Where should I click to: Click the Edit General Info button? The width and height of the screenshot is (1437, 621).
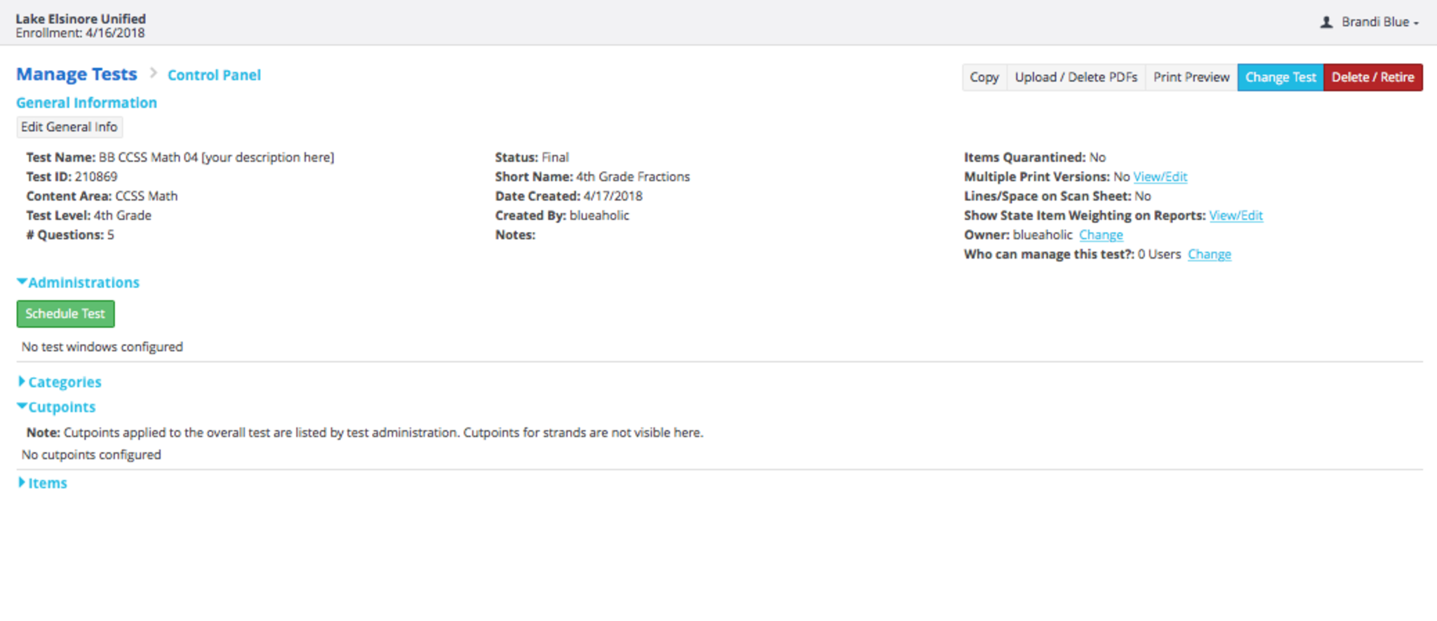click(x=69, y=127)
